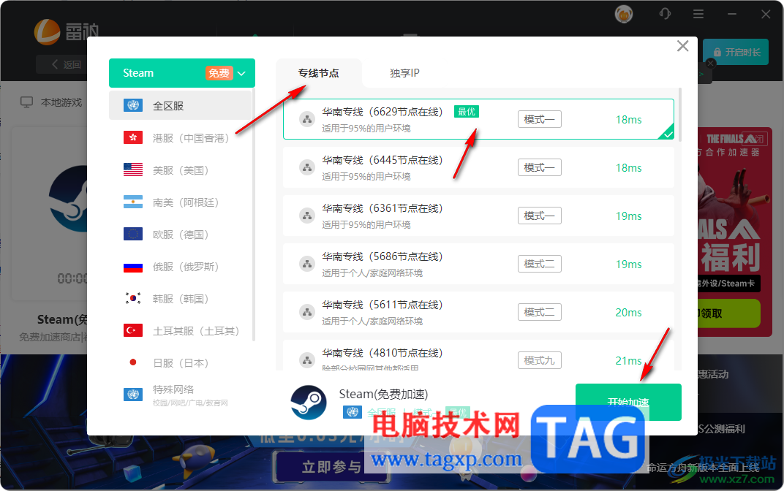Screen dimensions: 784x491
Task: Click the European Union flag icon
Action: tap(133, 234)
